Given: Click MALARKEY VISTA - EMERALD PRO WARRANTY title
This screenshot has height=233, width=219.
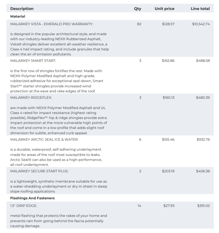Looking at the screenshot, I should coord(51,24).
